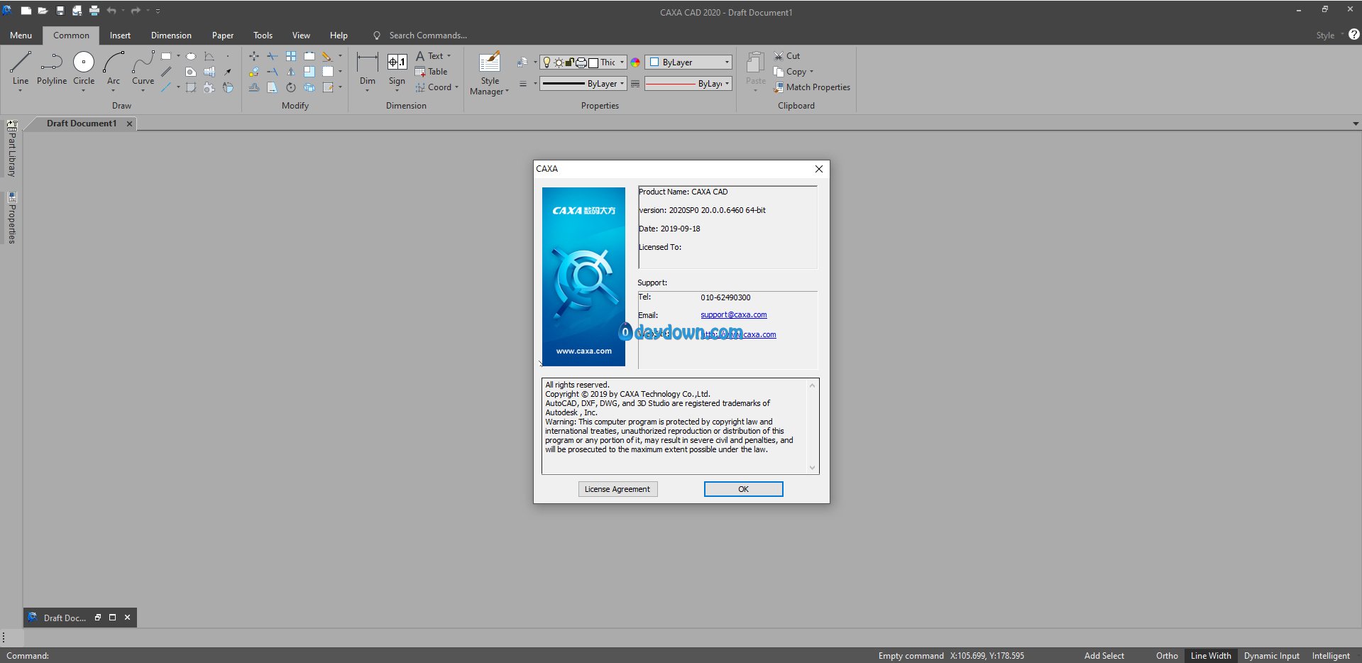The width and height of the screenshot is (1362, 663).
Task: Click the Search Commands field
Action: pos(427,35)
